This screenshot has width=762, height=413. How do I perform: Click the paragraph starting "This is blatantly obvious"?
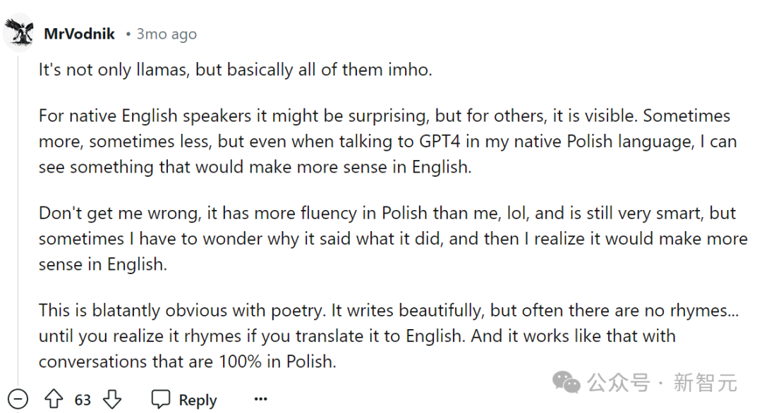point(388,335)
